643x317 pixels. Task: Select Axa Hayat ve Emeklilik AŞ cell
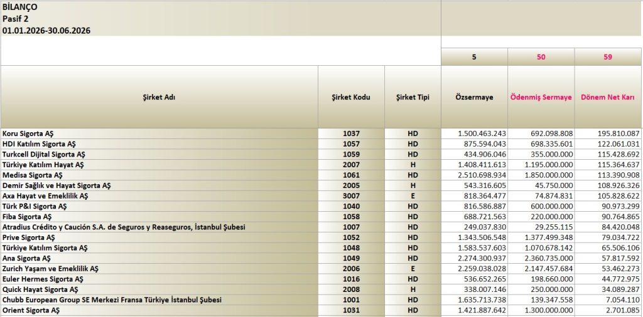(159, 196)
